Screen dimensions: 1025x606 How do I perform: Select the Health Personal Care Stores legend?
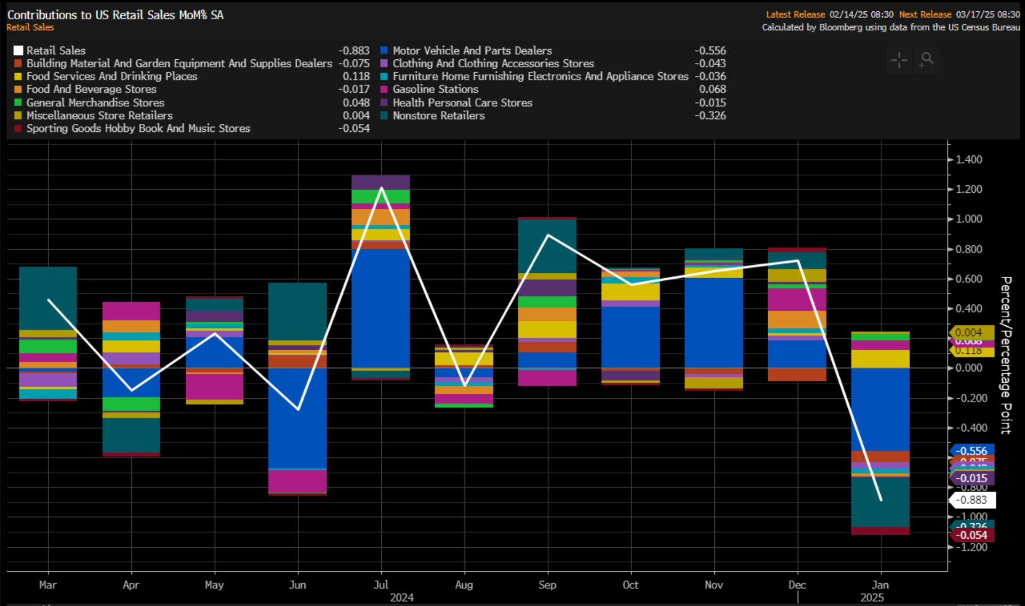pos(462,103)
